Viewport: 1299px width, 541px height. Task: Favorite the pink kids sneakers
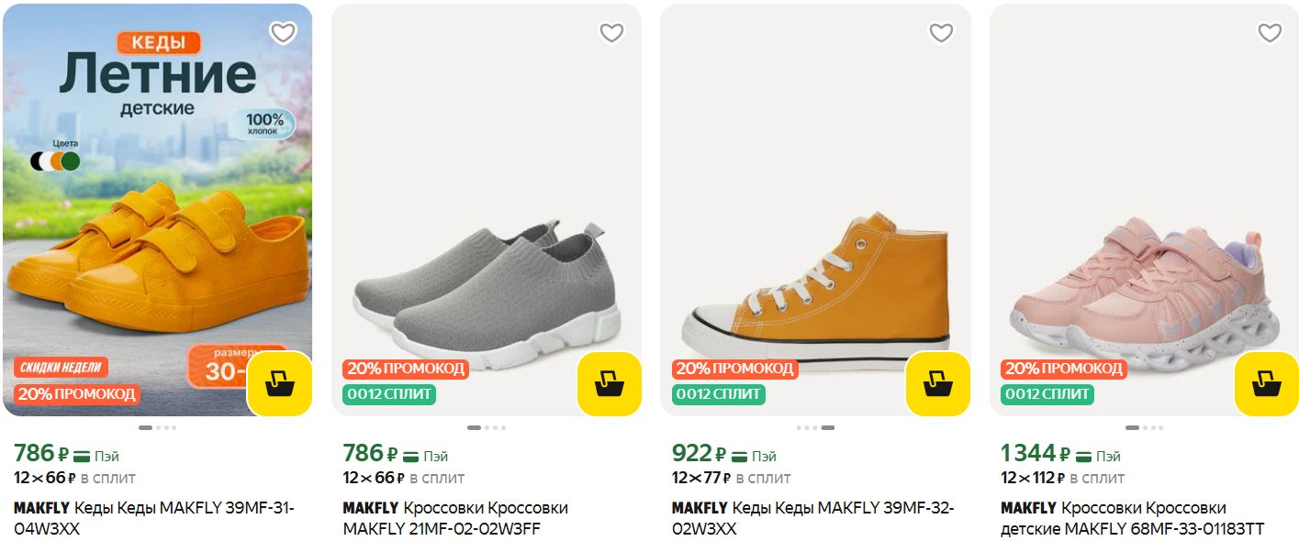coord(1270,33)
